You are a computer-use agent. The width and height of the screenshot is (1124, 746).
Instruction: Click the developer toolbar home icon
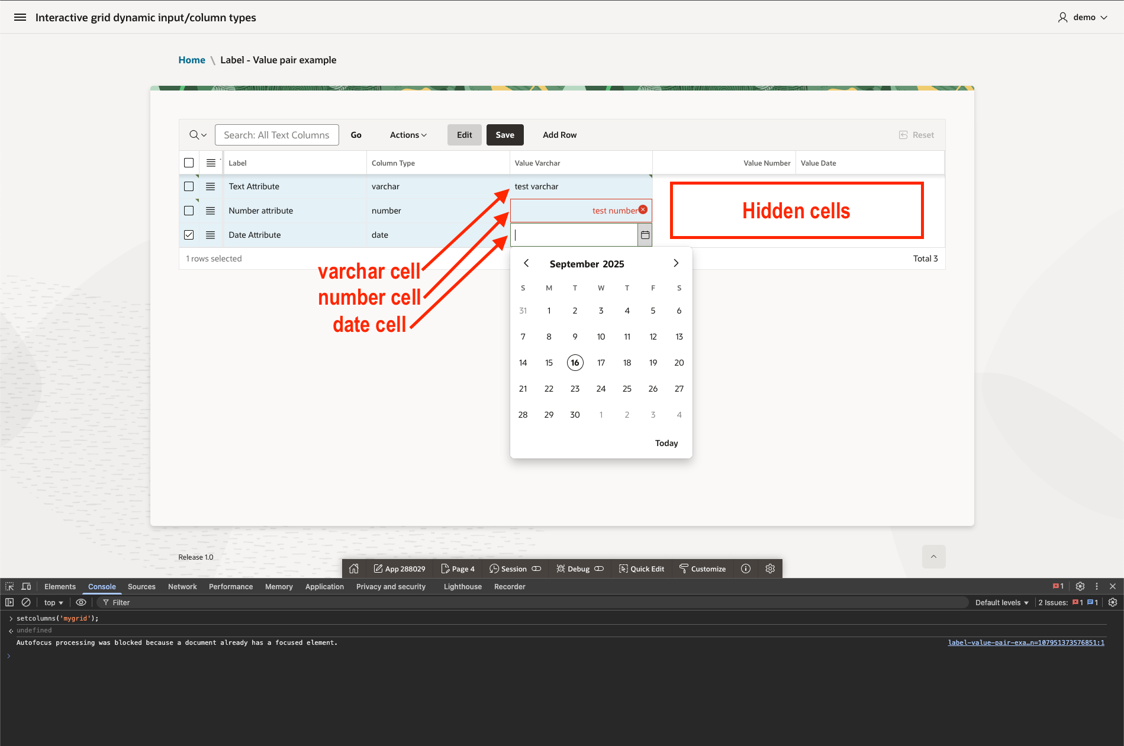[354, 569]
